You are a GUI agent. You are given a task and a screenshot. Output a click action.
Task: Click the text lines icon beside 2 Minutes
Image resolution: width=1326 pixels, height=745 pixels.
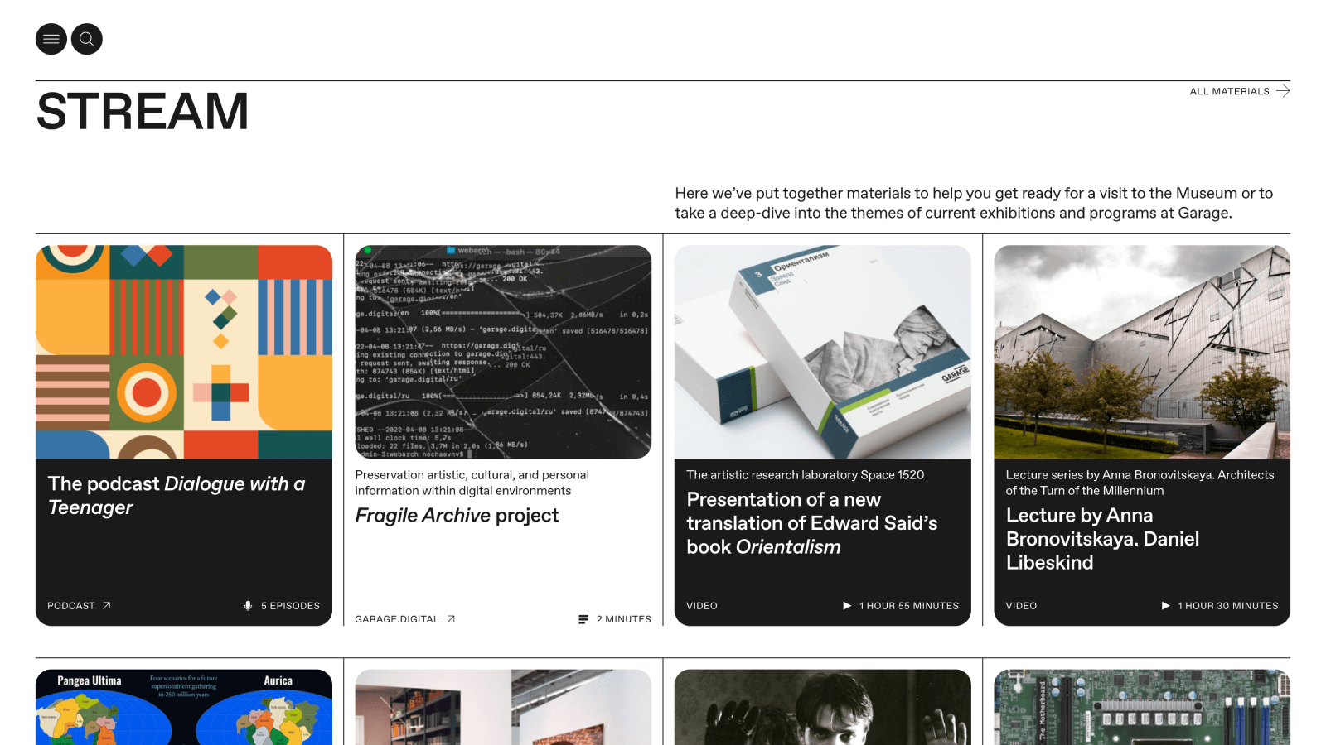point(583,619)
